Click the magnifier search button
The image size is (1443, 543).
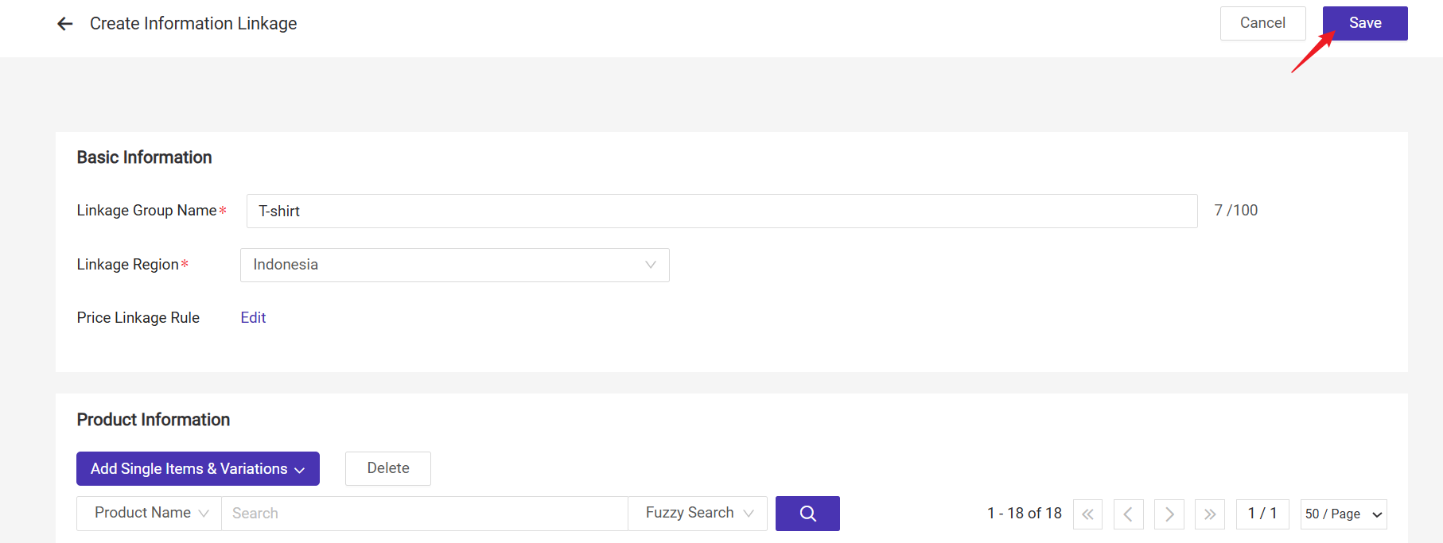[x=807, y=514]
